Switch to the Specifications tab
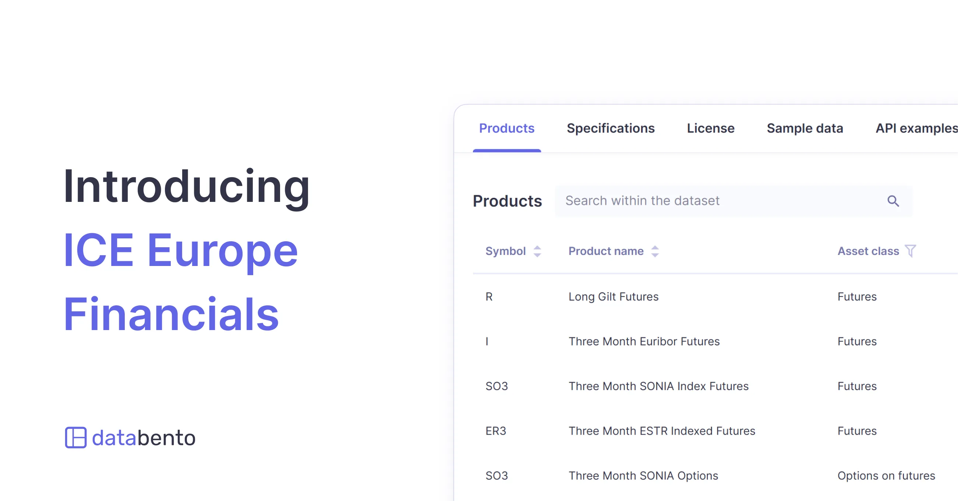 (x=610, y=129)
